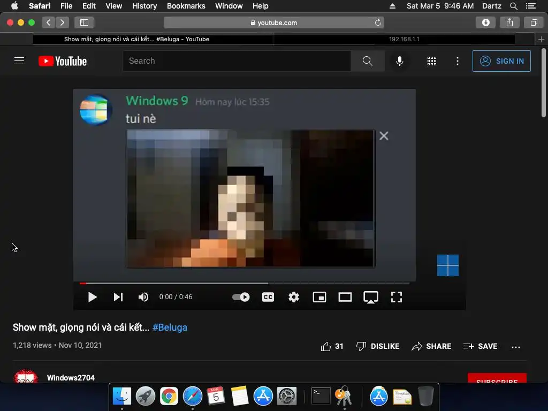Open the YouTube apps grid
Viewport: 548px width, 411px height.
tap(432, 61)
